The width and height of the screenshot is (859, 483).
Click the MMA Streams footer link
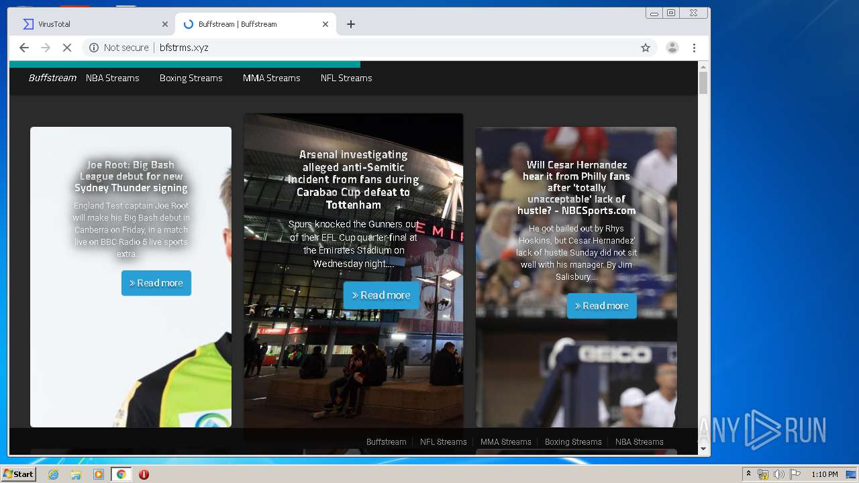(506, 442)
